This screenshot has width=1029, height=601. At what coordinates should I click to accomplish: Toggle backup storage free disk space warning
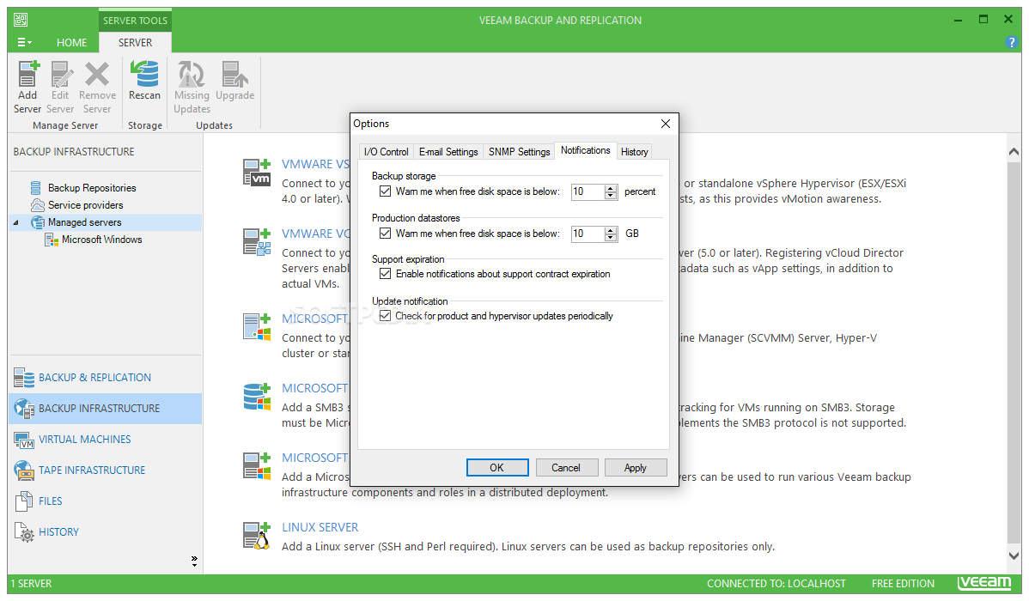[x=385, y=191]
